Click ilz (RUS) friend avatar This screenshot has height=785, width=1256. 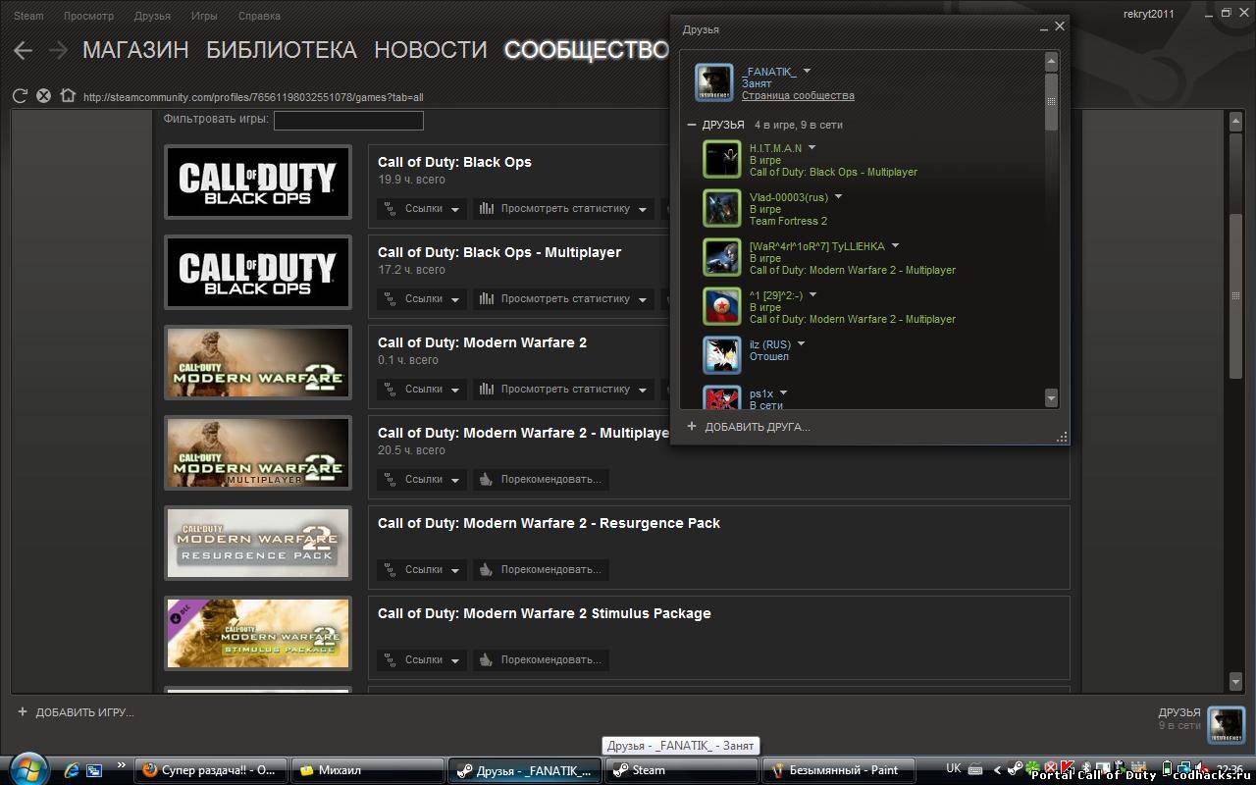pos(722,355)
